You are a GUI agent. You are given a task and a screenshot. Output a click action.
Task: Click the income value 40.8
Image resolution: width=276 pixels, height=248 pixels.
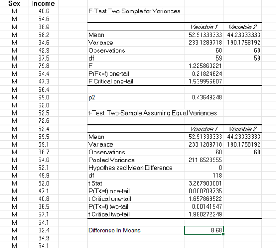click(x=44, y=198)
